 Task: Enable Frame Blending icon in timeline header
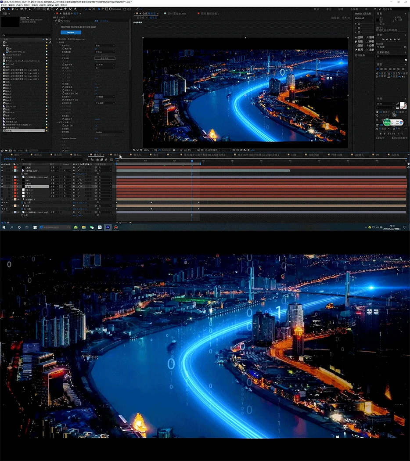(x=102, y=160)
